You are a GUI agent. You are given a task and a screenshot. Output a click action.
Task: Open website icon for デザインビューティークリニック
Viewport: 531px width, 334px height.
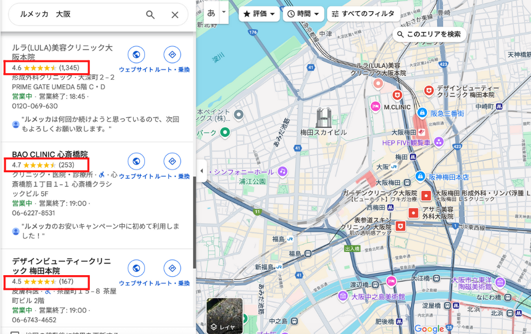pyautogui.click(x=136, y=268)
